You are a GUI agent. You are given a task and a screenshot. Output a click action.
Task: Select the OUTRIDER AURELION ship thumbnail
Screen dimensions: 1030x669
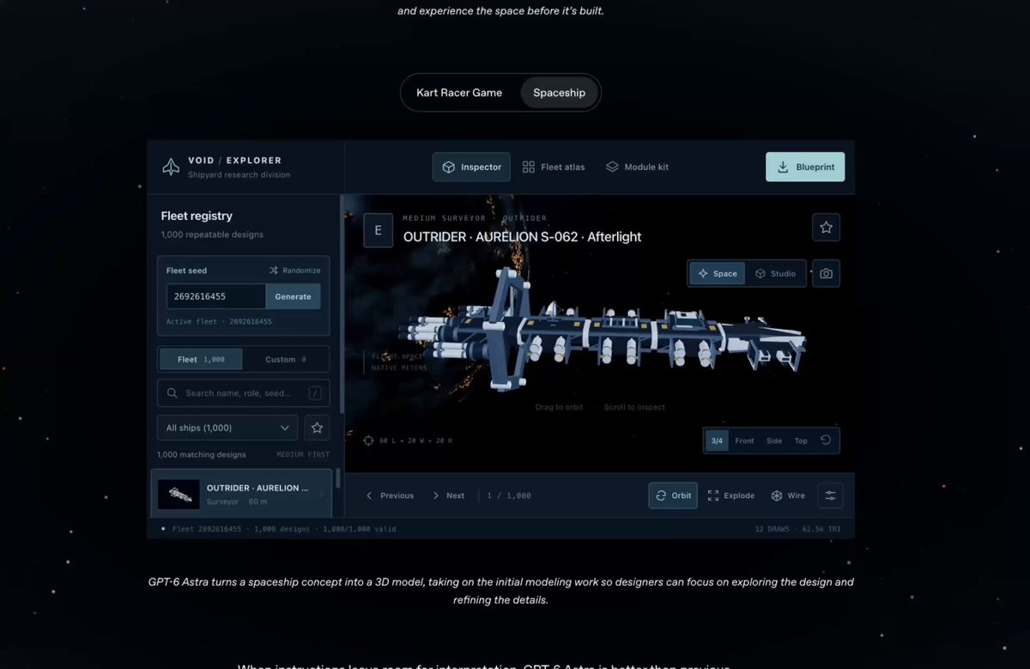tap(179, 494)
